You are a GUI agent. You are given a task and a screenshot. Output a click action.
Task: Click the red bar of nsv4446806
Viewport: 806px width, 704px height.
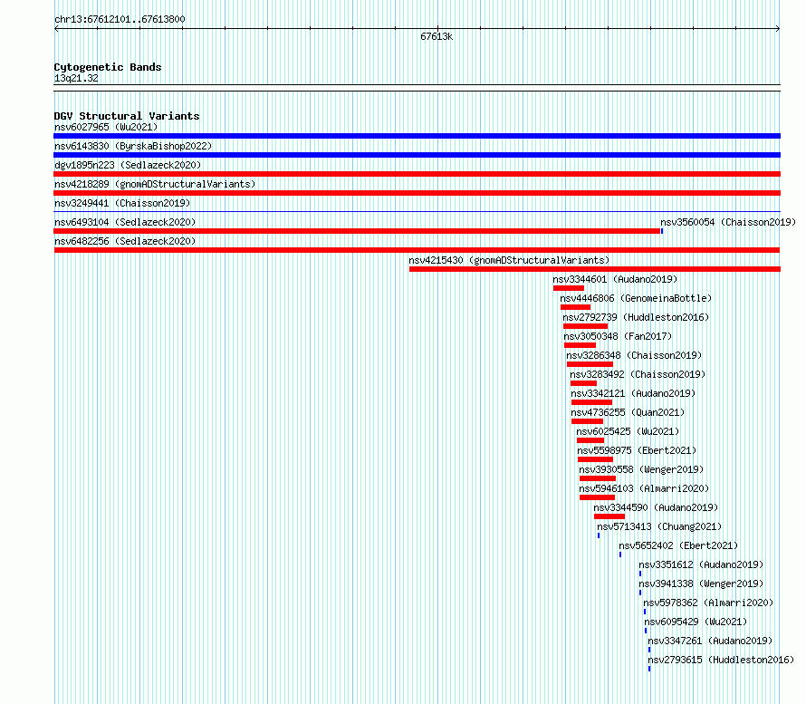[575, 307]
